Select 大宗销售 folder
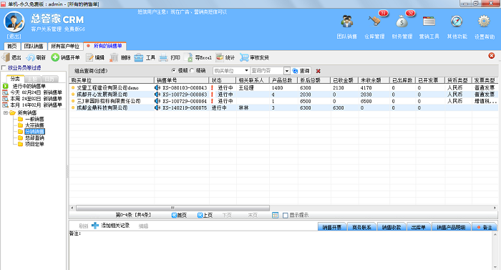The image size is (501, 270). [31, 125]
